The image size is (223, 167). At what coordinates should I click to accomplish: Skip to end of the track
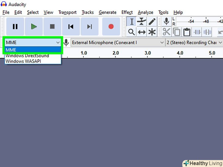89,27
